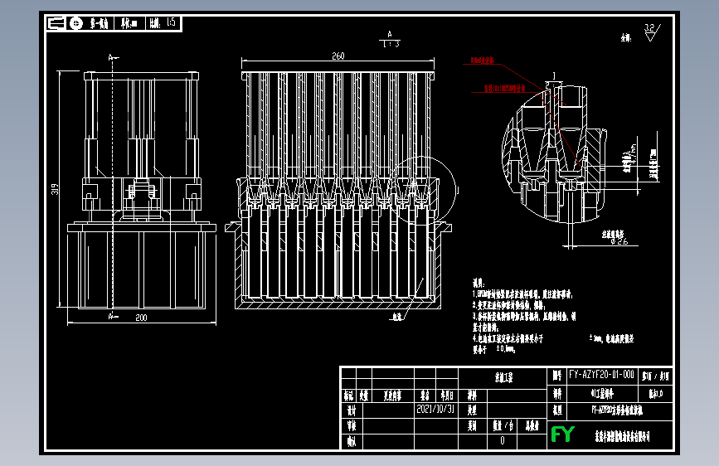719x466 pixels.
Task: Click the 3.2 surface roughness symbol
Action: [x=652, y=32]
